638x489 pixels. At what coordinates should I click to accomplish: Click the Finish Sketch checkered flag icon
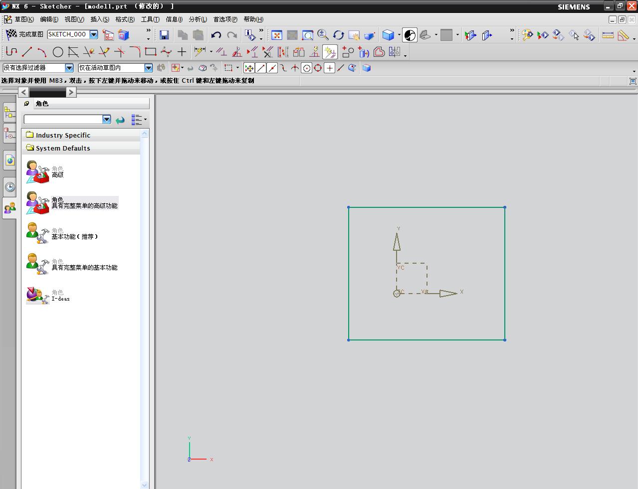11,34
